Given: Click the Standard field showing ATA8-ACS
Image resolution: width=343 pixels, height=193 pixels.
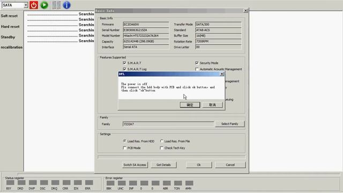Looking at the screenshot, I should pyautogui.click(x=218, y=30).
